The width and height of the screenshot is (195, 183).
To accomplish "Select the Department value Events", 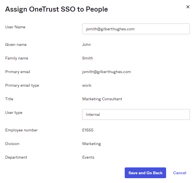I will pos(88,158).
